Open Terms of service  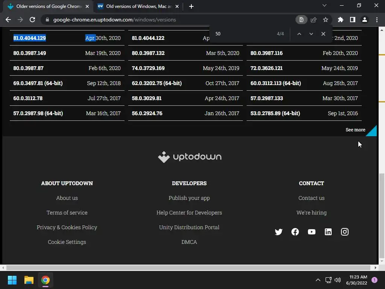click(67, 213)
